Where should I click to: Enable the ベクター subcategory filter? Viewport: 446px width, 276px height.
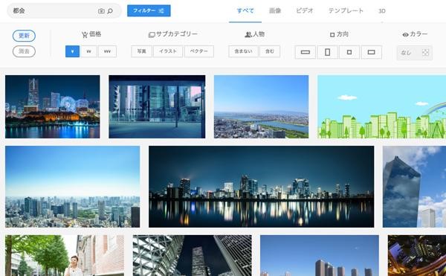(x=198, y=51)
